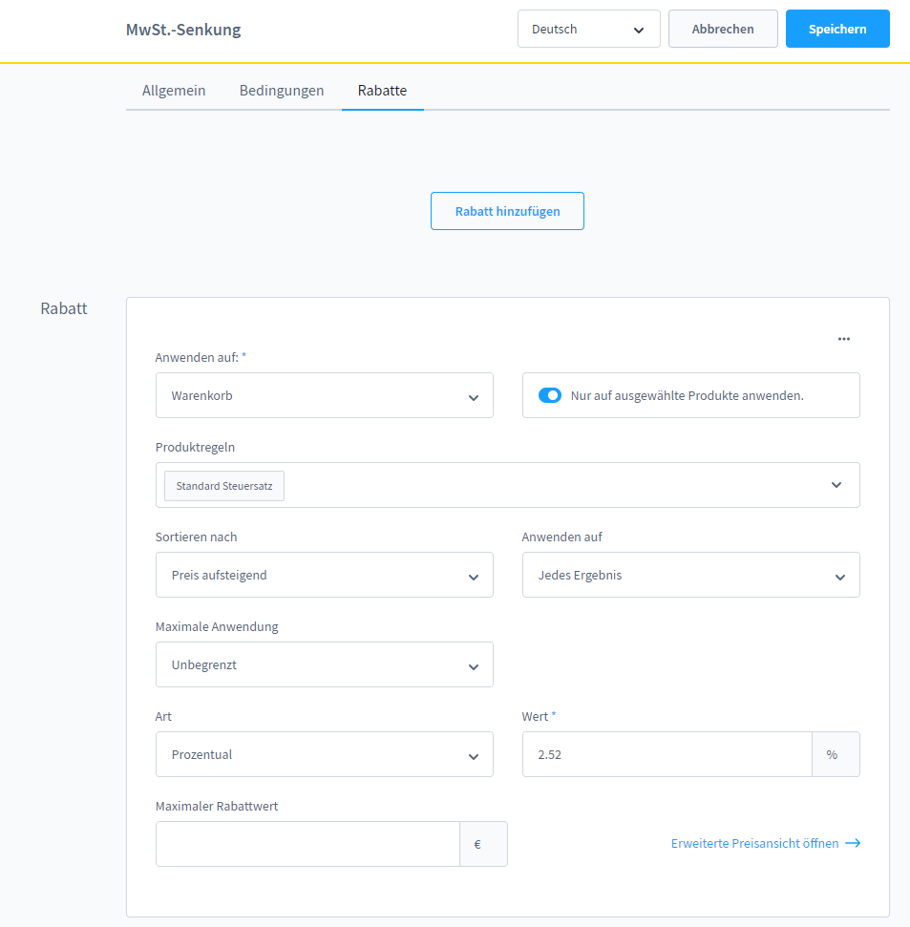The image size is (910, 927).
Task: Open the Deutsch language dropdown
Action: pos(589,29)
